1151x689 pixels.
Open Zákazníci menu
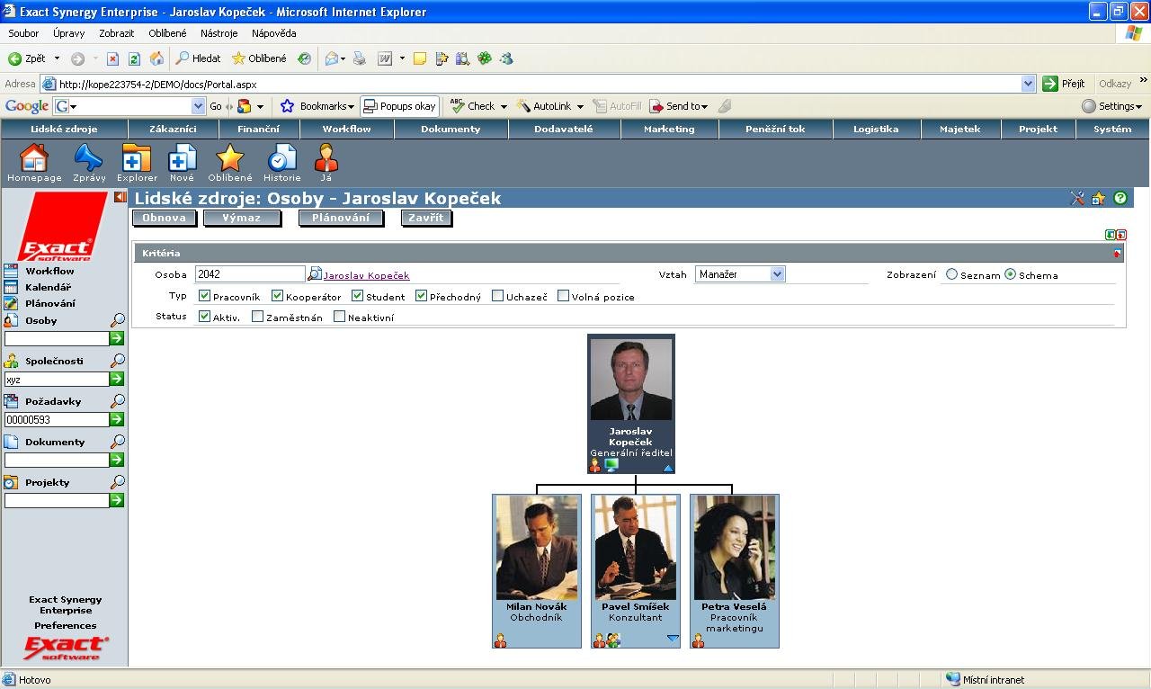pos(173,129)
